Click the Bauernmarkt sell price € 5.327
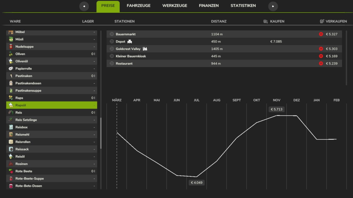 332,34
